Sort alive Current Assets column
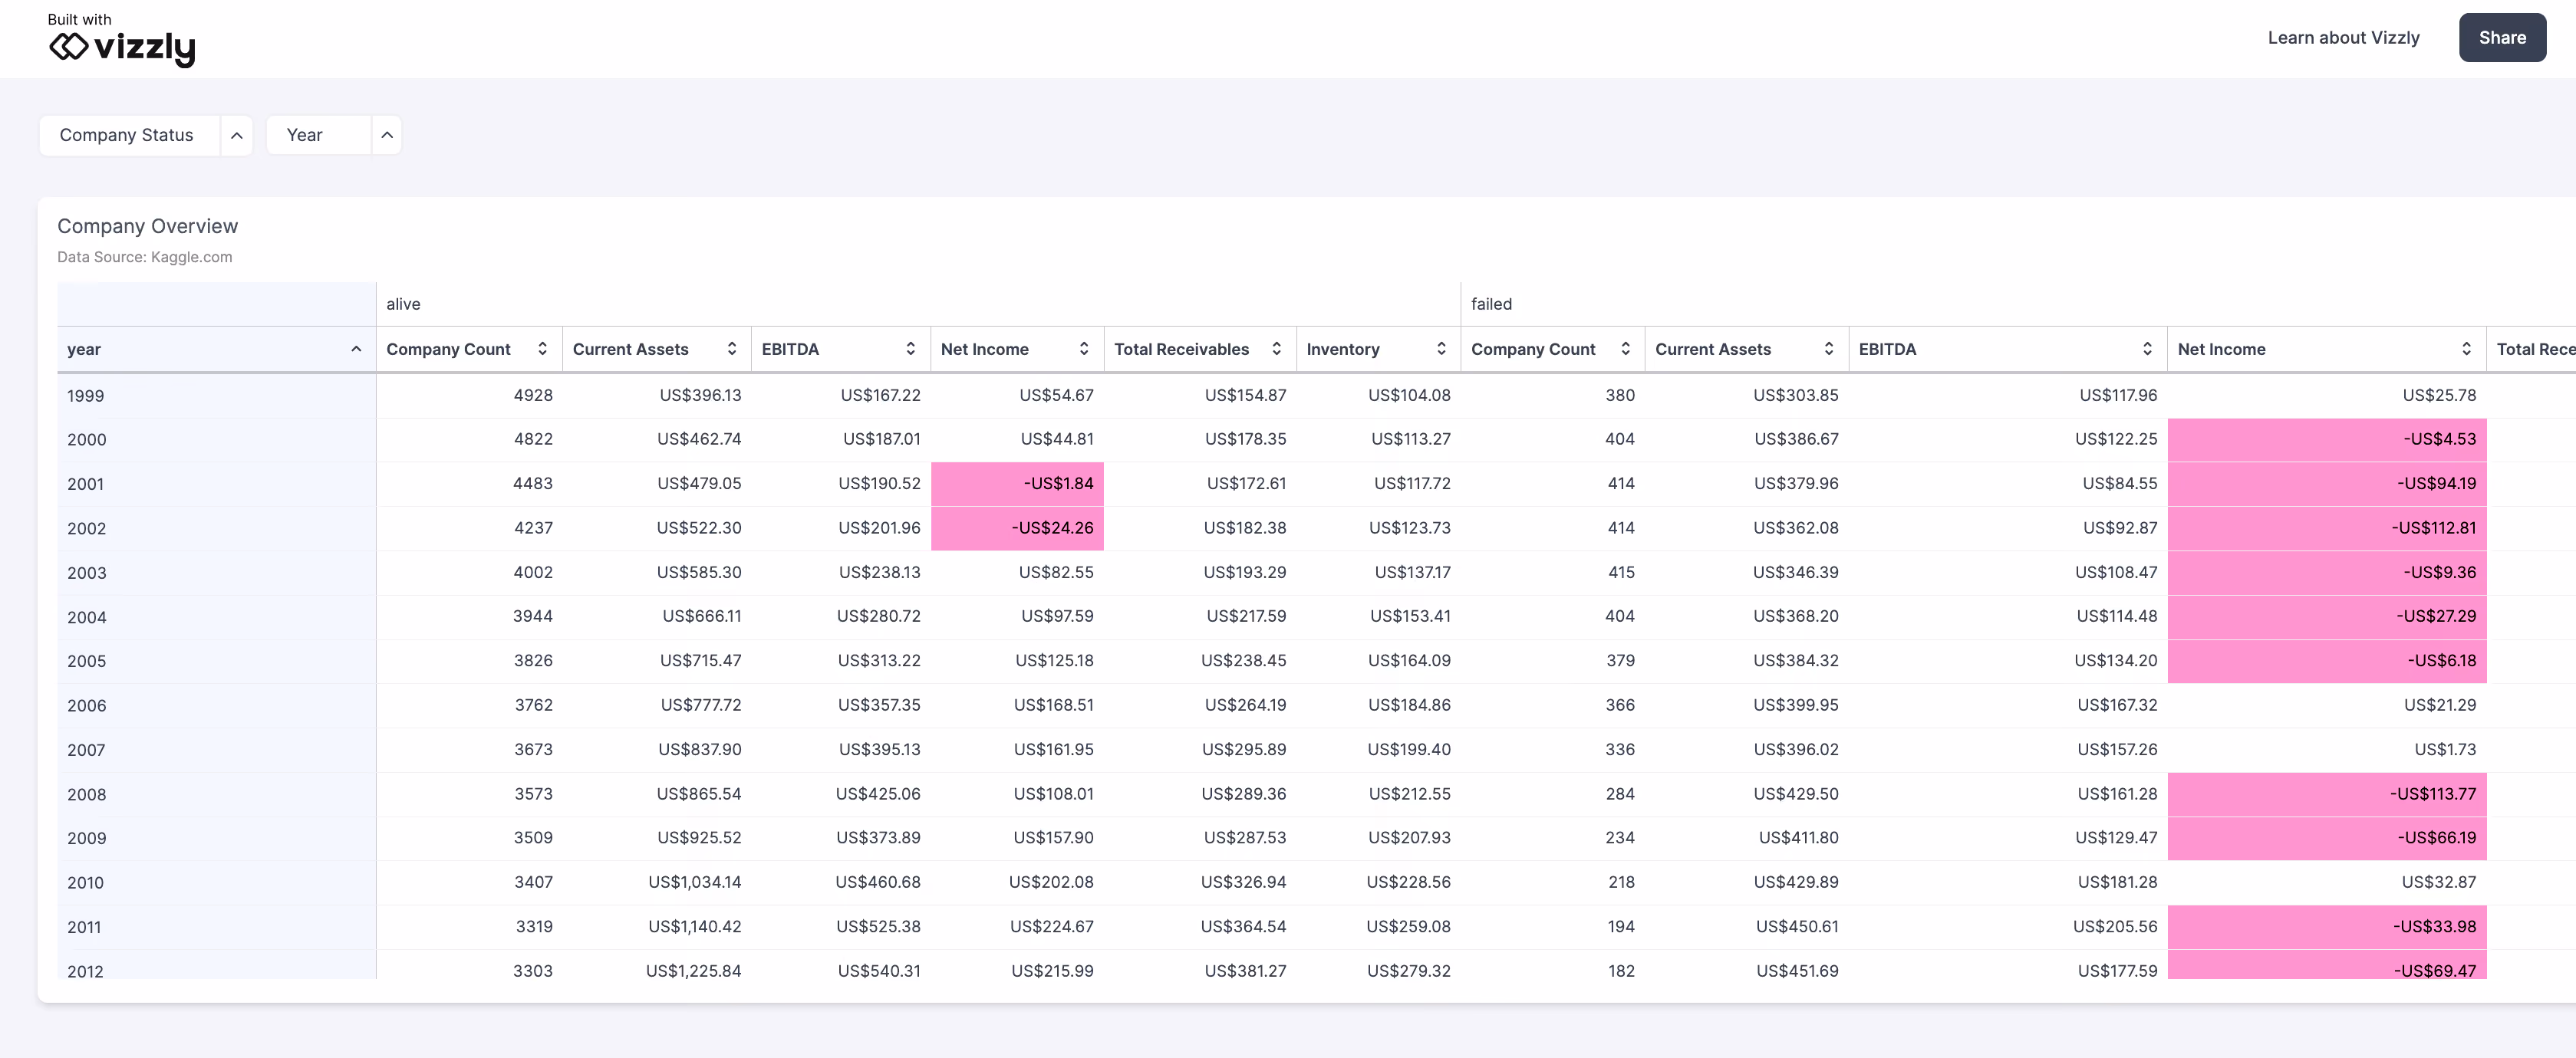Image resolution: width=2576 pixels, height=1058 pixels. coord(732,349)
